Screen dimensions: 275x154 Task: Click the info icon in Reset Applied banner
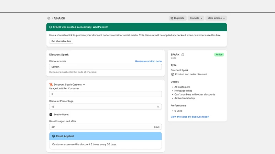pos(53,136)
